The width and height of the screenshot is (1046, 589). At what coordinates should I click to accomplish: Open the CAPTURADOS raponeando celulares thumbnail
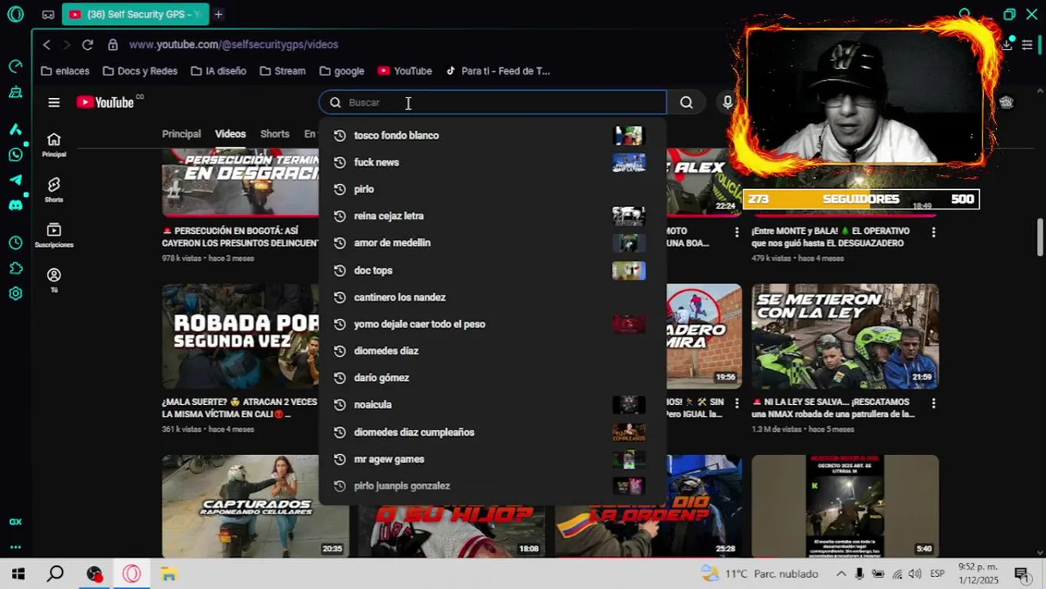(255, 506)
